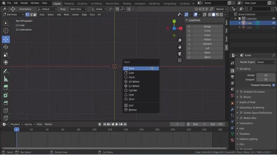
Task: Activate the Move tool
Action: point(6,40)
